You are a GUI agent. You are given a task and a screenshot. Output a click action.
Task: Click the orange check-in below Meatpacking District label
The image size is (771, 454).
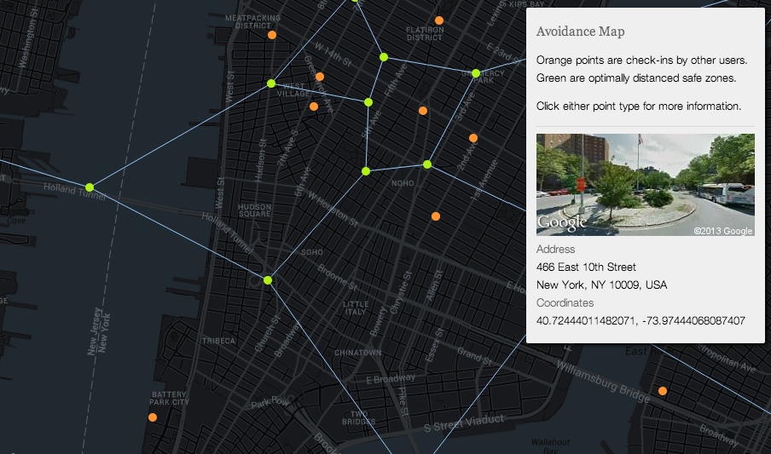(x=272, y=35)
